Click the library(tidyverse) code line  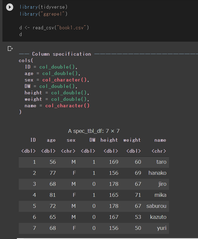coord(43,7)
